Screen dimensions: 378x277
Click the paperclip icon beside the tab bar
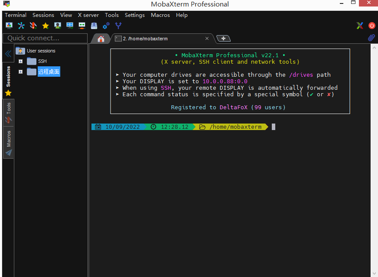tap(371, 38)
